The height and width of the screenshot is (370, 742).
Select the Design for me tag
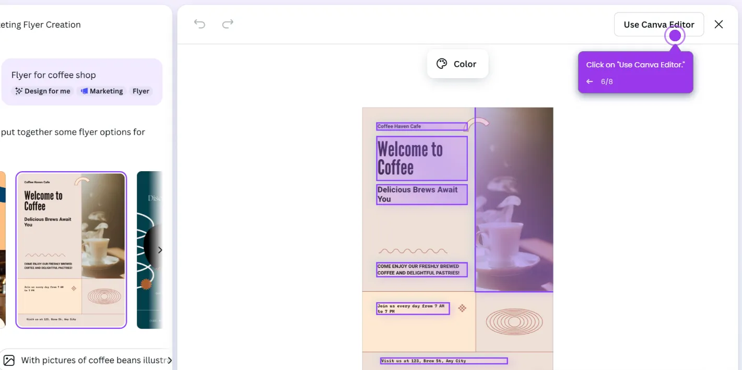42,91
